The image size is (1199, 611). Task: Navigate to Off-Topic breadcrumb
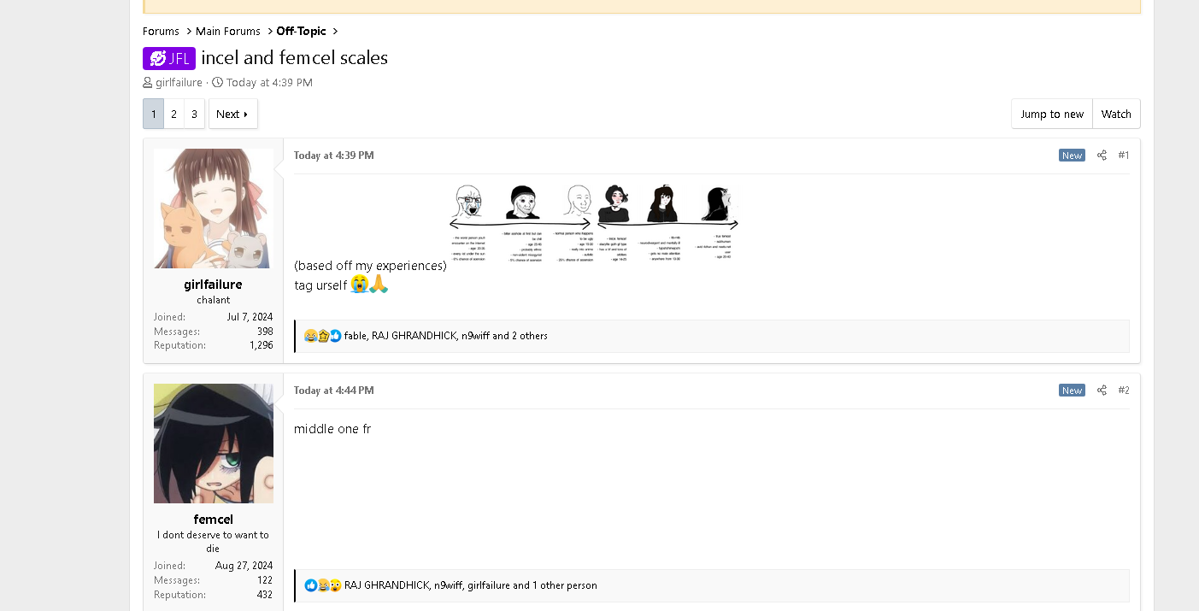[301, 32]
